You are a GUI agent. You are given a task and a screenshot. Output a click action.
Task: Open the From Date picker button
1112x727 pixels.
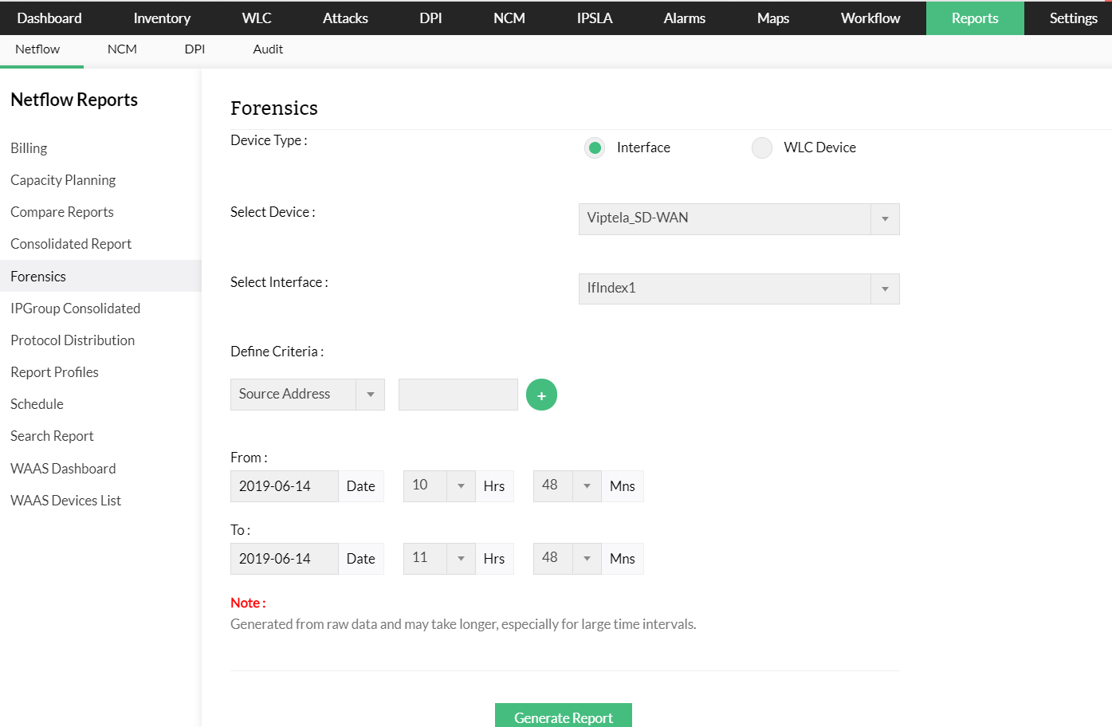360,486
